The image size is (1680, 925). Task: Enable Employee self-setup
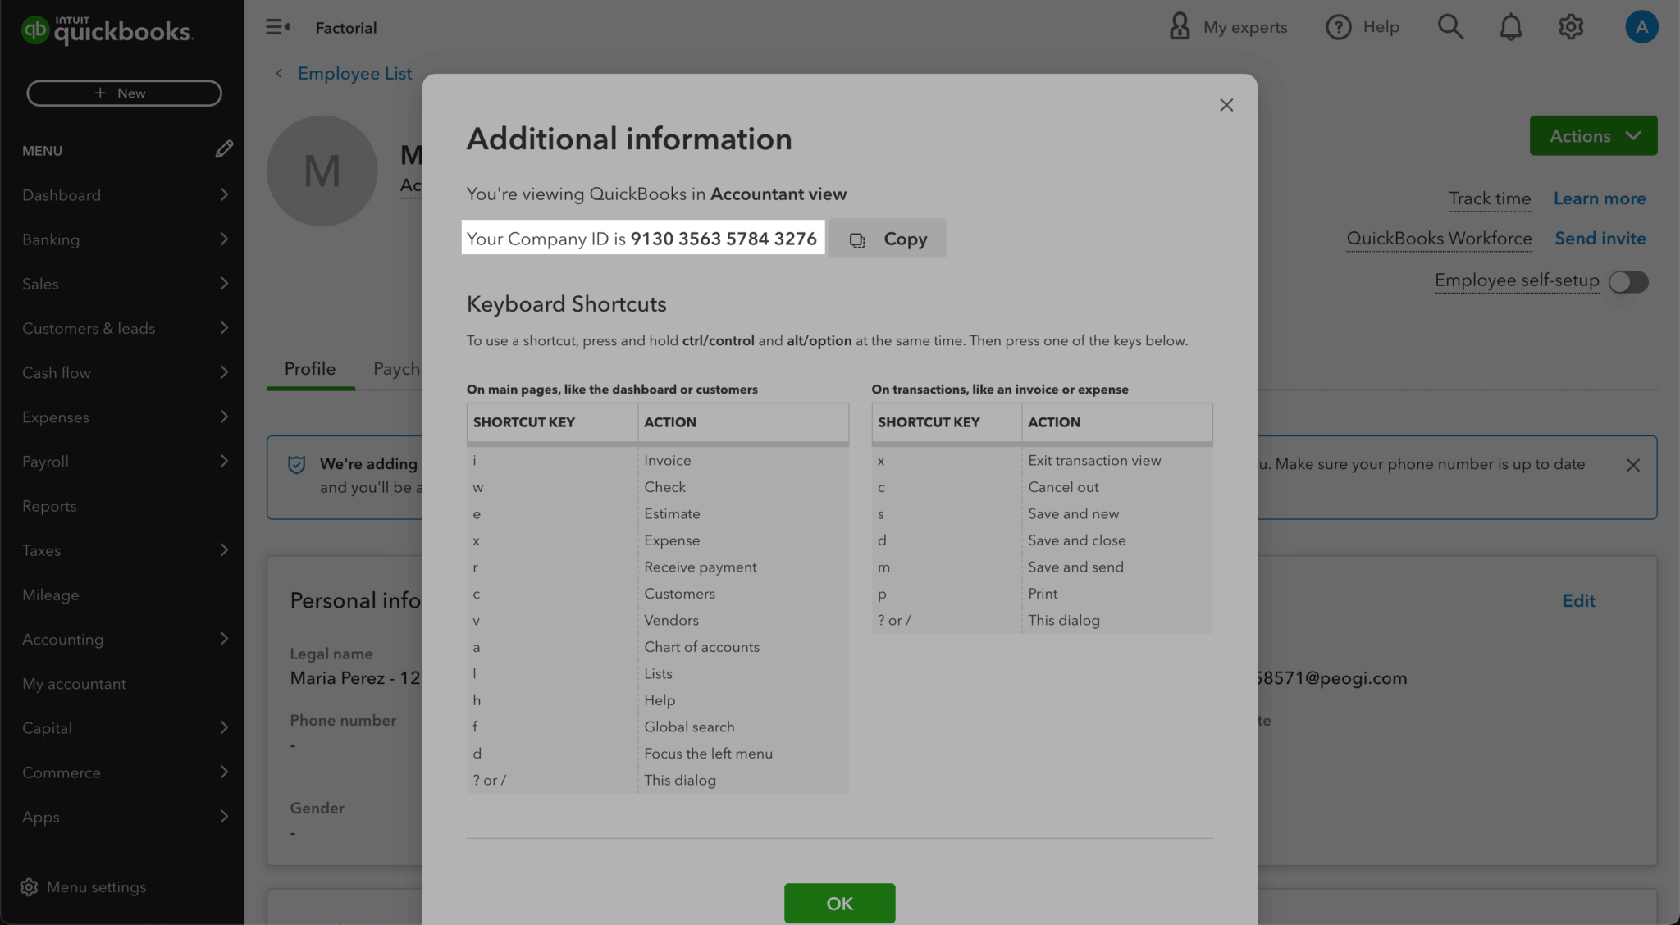(x=1627, y=281)
